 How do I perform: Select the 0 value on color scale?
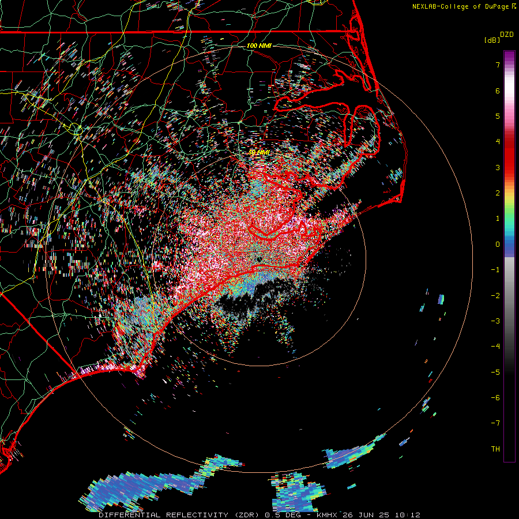tap(498, 245)
